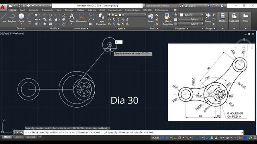Viewport: 257px width, 144px height.
Task: Click the Match Properties icon
Action: [168, 19]
